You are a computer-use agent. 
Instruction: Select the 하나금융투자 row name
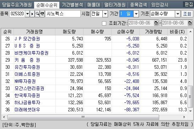click(x=27, y=102)
